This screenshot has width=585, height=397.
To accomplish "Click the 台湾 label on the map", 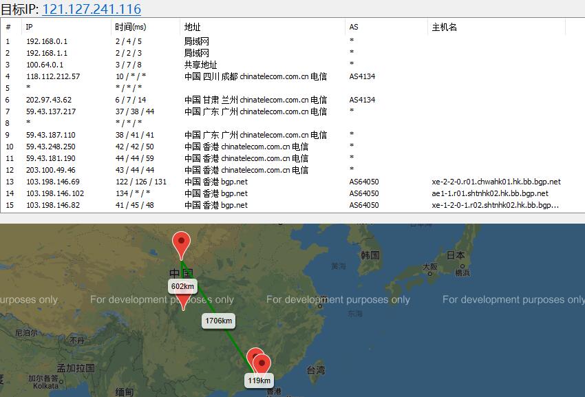I will point(316,370).
